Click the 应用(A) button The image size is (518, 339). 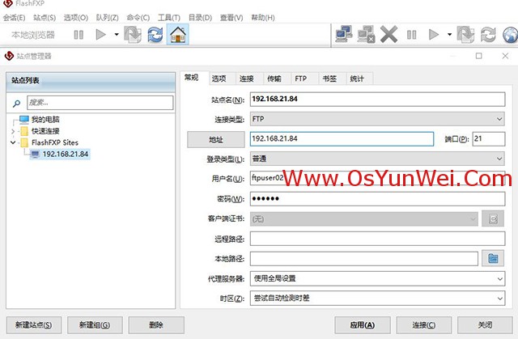363,325
